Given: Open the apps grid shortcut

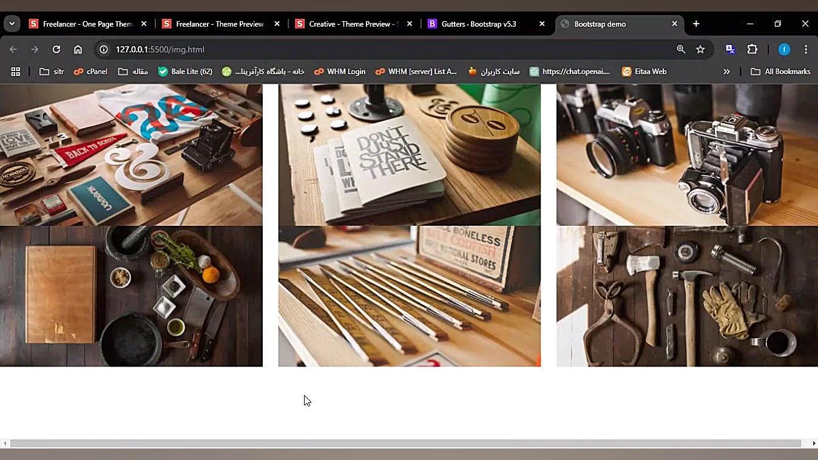Looking at the screenshot, I should pyautogui.click(x=16, y=72).
